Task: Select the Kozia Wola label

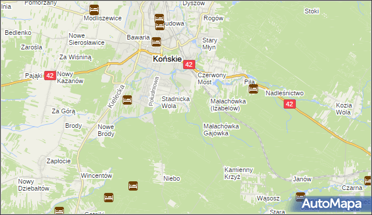Action: (344, 109)
